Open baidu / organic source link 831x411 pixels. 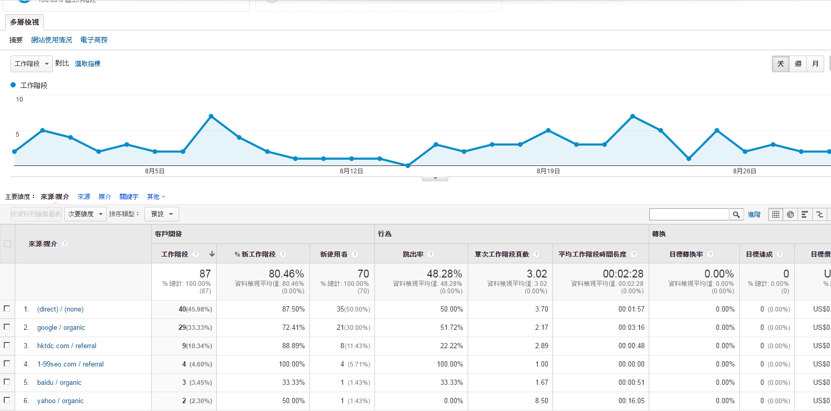pos(59,383)
